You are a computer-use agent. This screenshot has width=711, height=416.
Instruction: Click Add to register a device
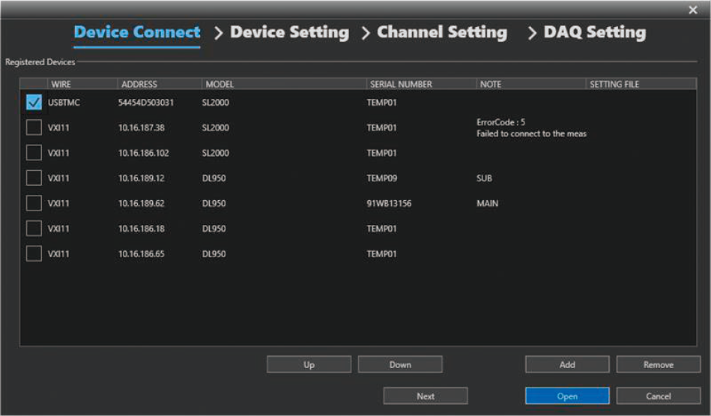[x=567, y=364]
